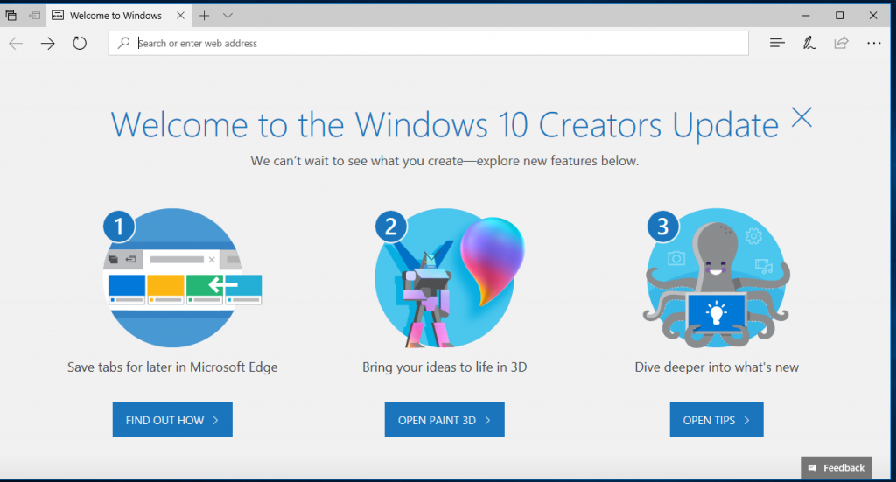
Task: Dismiss the Welcome banner with blue X
Action: [x=801, y=117]
